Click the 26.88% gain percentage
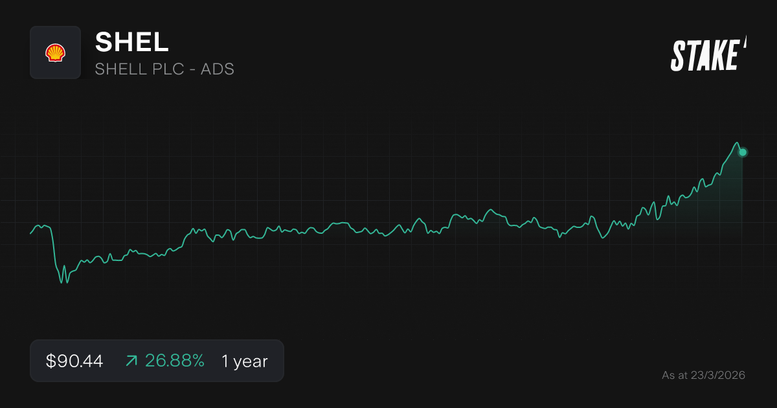This screenshot has height=408, width=777. (174, 361)
